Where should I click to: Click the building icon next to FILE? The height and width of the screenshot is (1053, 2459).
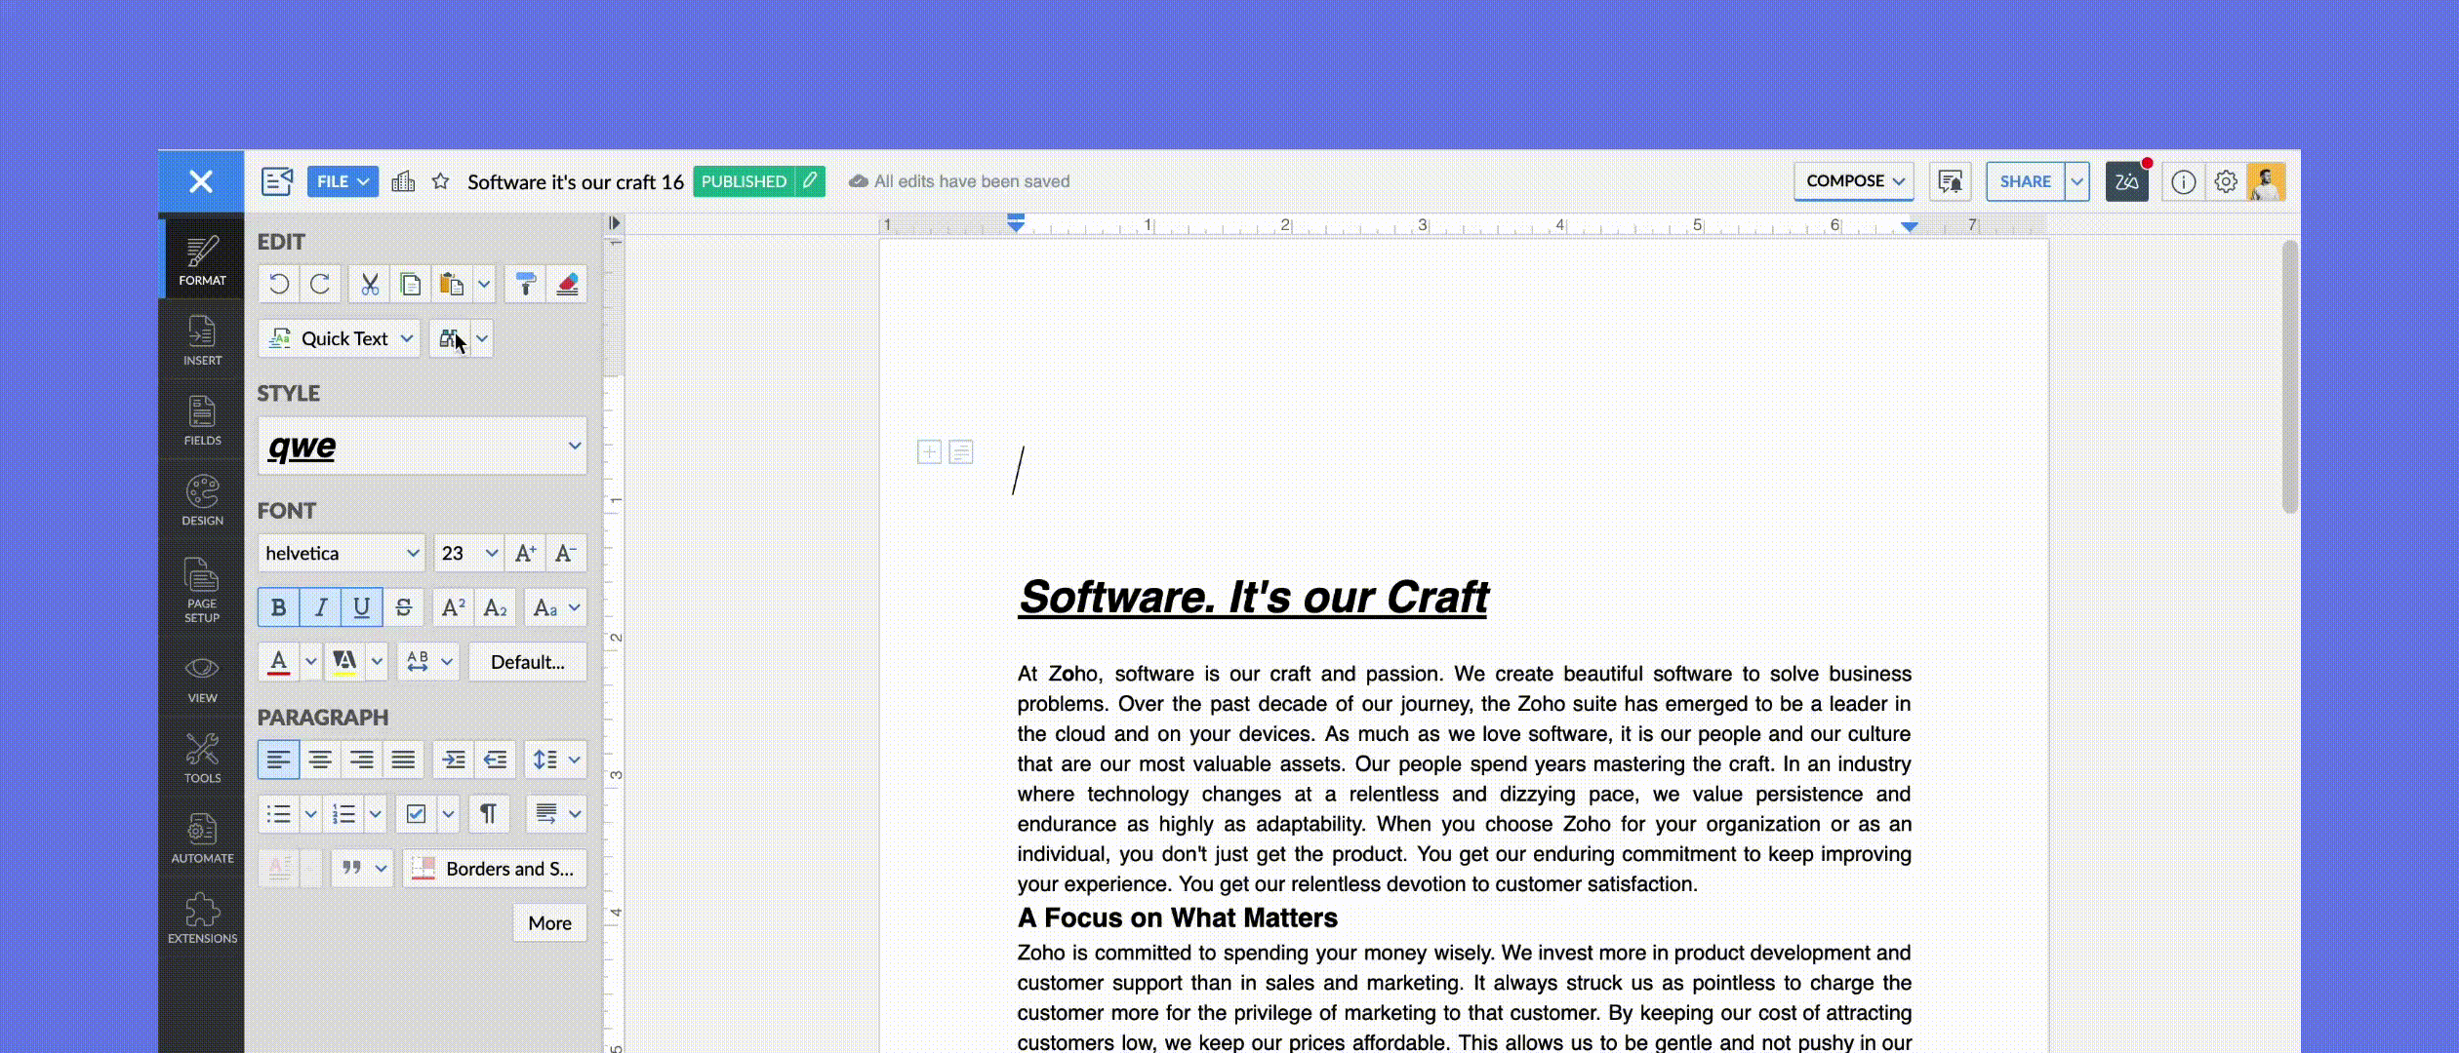point(403,181)
